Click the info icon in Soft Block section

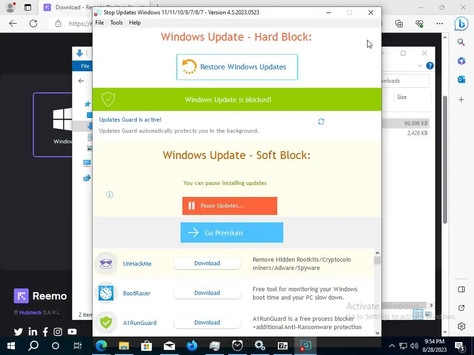110,195
